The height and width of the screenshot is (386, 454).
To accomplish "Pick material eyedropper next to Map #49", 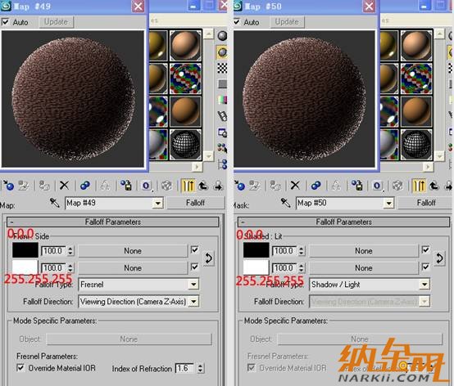I will (x=54, y=203).
